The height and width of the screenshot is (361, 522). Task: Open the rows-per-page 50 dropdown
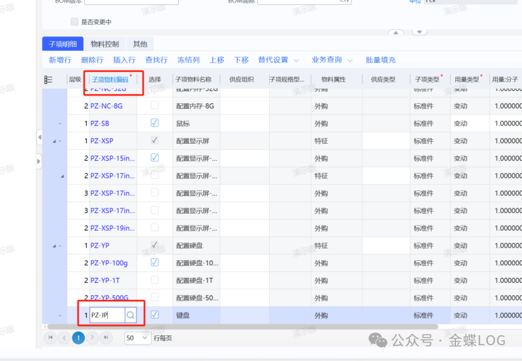pyautogui.click(x=137, y=338)
